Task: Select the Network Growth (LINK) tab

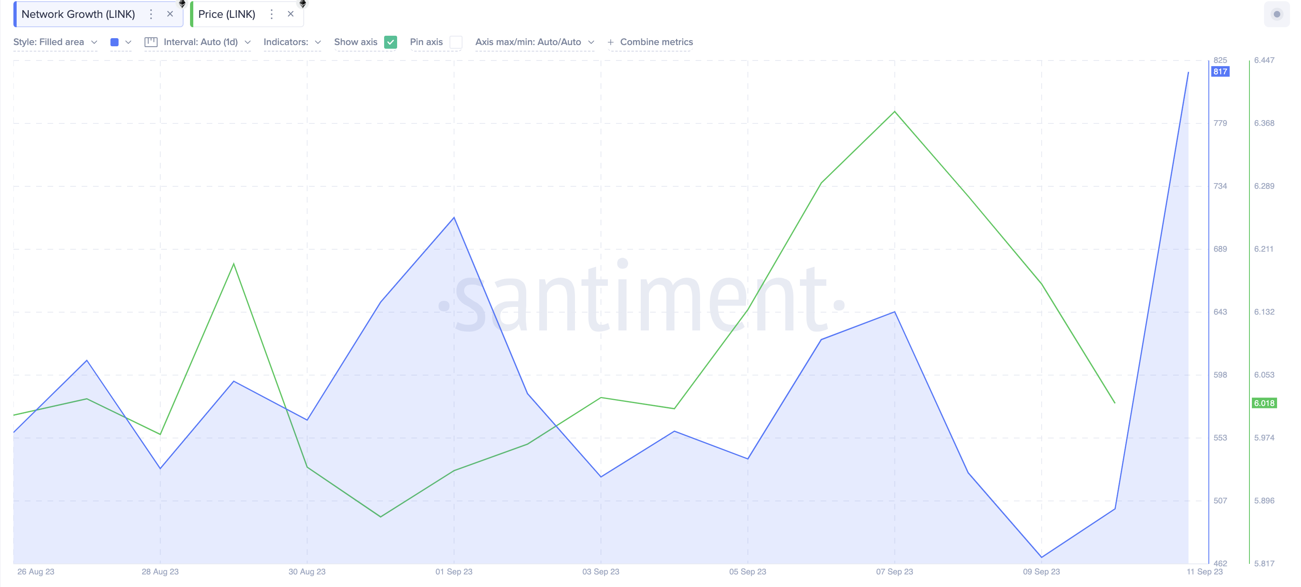Action: click(x=78, y=14)
